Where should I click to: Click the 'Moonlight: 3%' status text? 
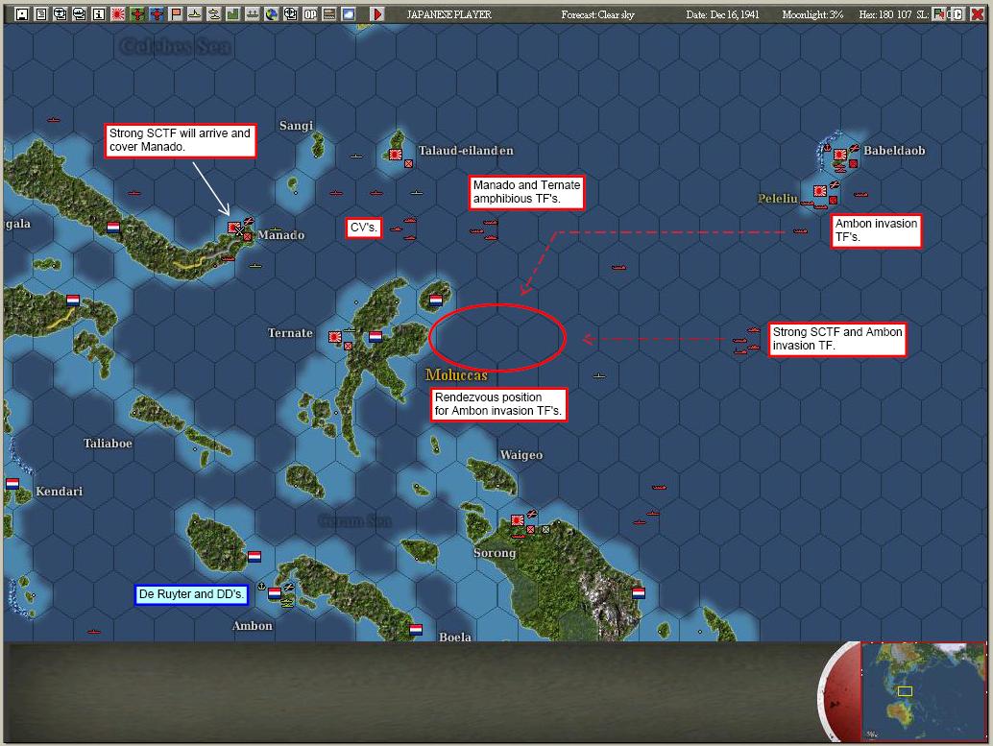(x=812, y=14)
